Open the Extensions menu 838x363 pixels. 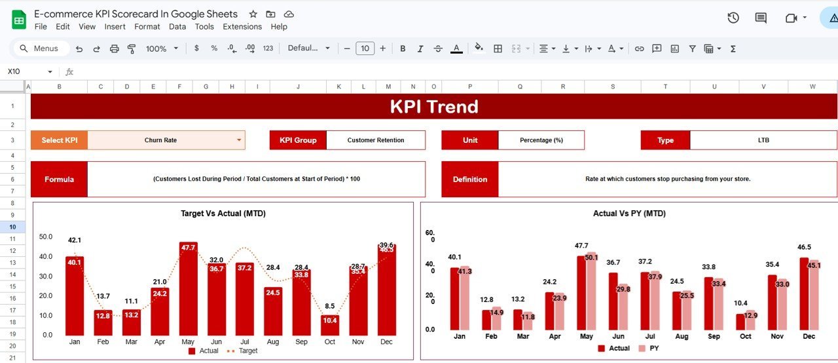point(242,27)
